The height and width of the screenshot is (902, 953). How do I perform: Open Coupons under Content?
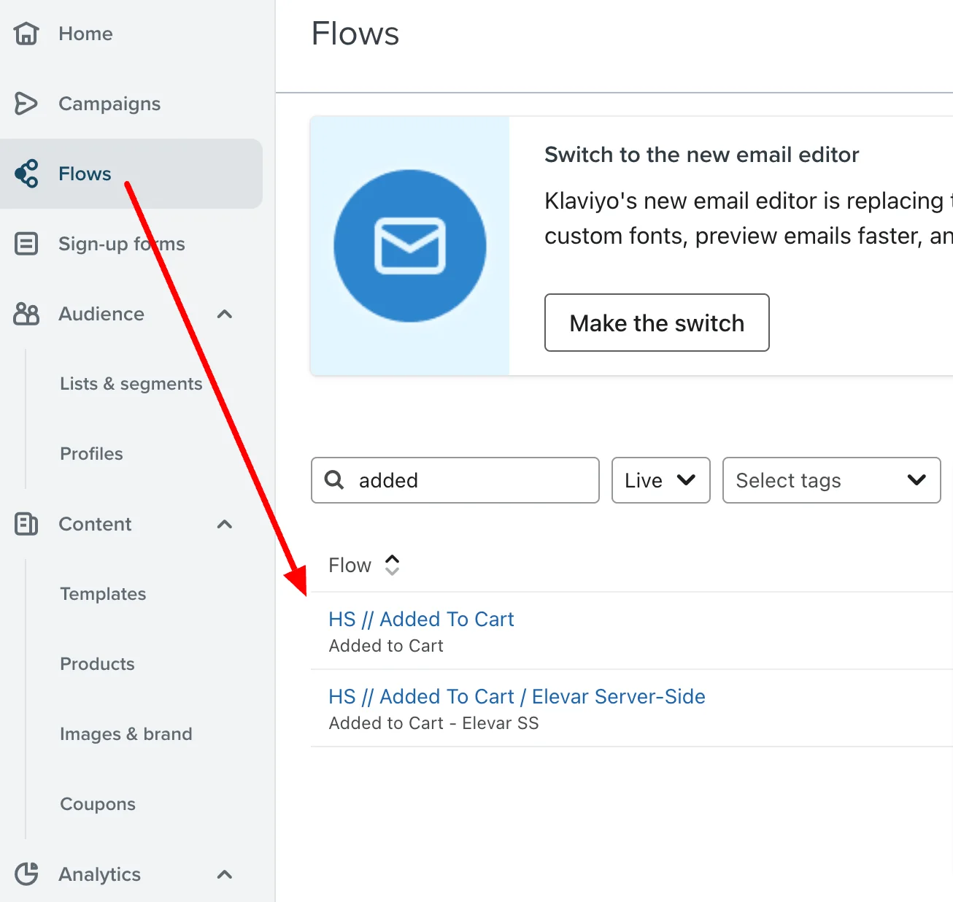[98, 804]
